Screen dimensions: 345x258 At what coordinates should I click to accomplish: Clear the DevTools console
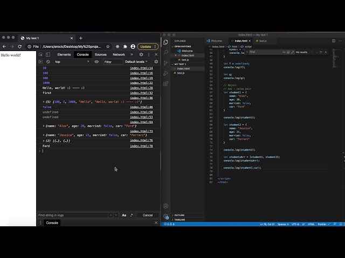pyautogui.click(x=48, y=62)
